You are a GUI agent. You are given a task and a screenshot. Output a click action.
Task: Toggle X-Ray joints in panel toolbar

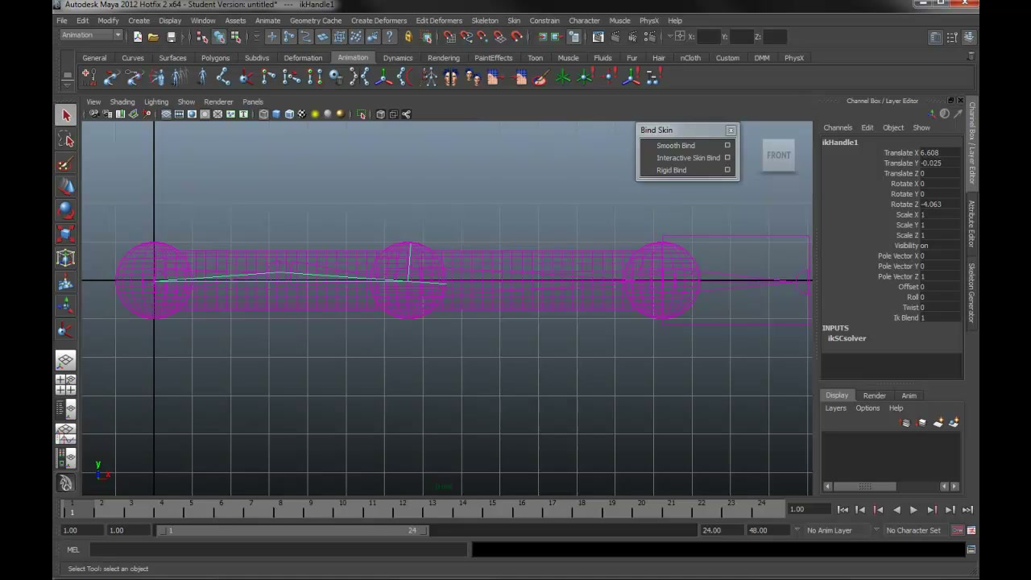tap(407, 114)
